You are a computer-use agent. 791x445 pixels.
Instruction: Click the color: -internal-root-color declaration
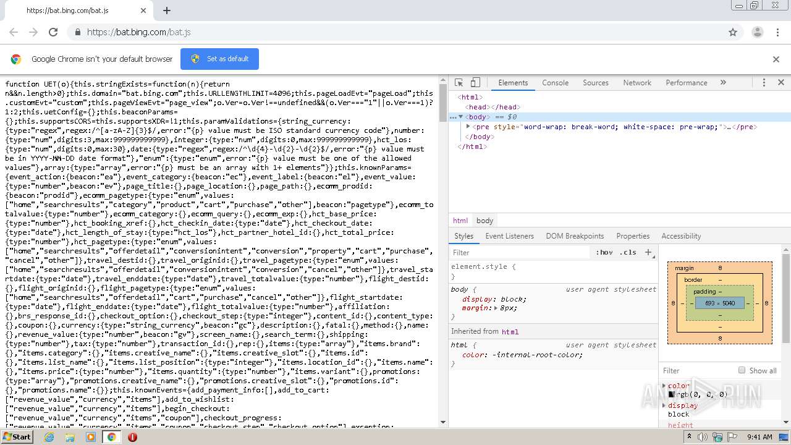[x=522, y=355]
